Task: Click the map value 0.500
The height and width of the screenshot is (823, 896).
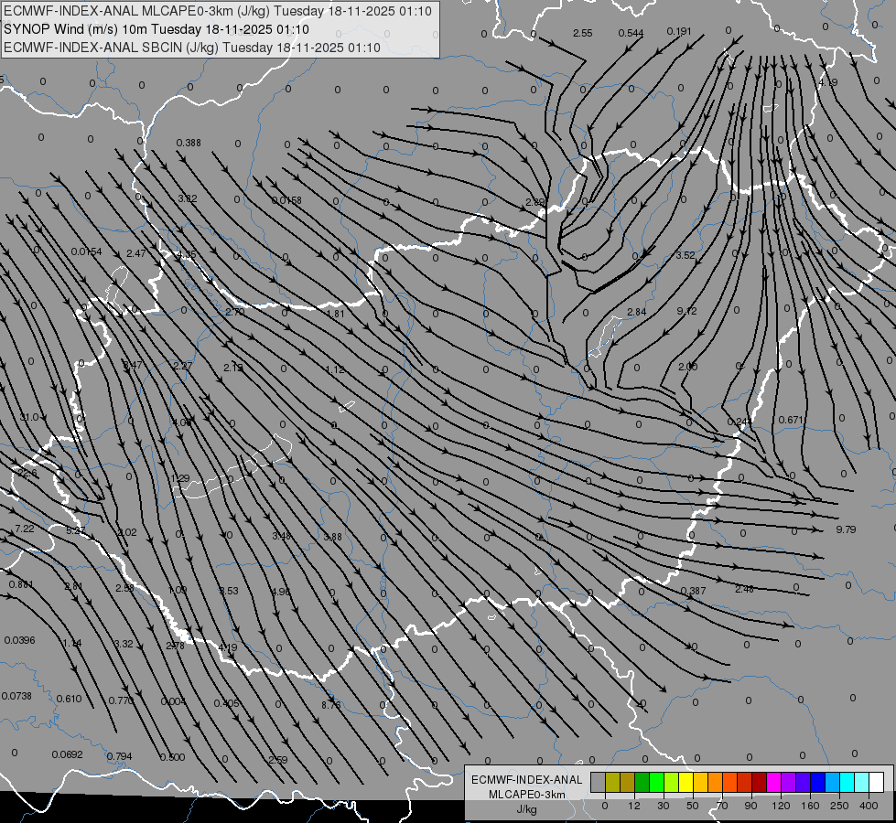Action: pos(173,757)
